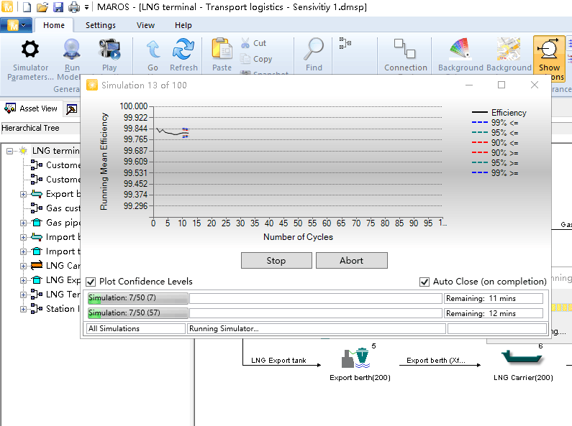Click the Open folder icon in title bar
This screenshot has width=572, height=426.
pos(42,7)
